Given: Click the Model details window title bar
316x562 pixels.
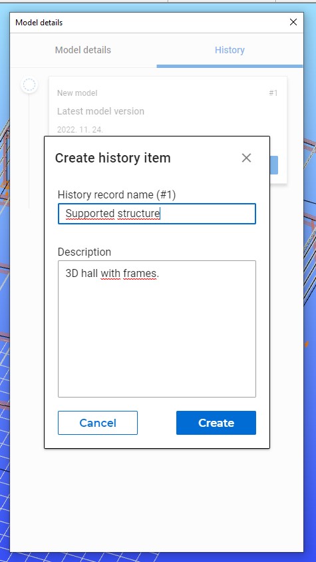Looking at the screenshot, I should 156,22.
